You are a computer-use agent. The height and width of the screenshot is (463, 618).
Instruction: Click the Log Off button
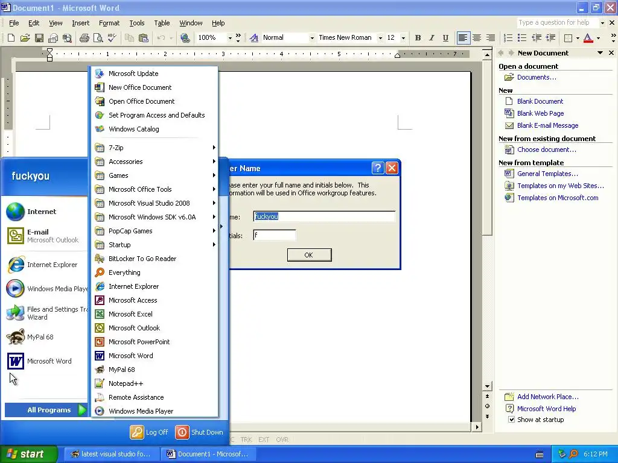coord(149,432)
